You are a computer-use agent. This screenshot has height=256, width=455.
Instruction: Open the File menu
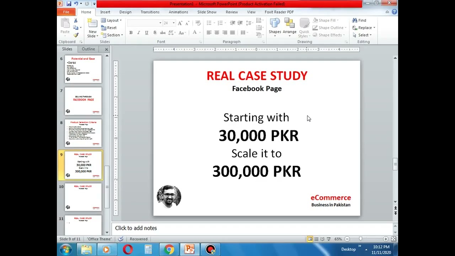[x=66, y=12]
